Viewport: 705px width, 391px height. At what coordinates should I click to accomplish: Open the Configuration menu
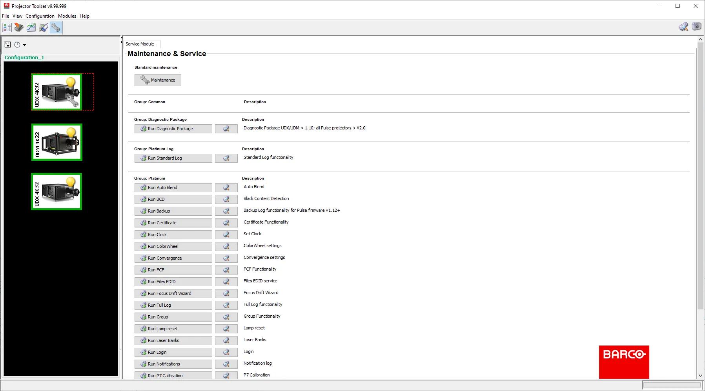tap(40, 16)
